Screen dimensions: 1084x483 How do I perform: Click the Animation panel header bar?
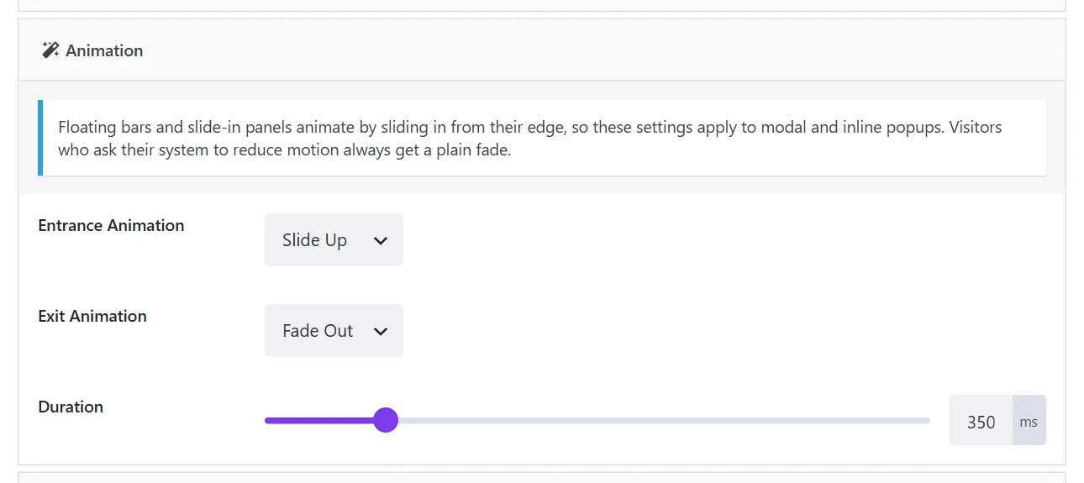tap(542, 50)
